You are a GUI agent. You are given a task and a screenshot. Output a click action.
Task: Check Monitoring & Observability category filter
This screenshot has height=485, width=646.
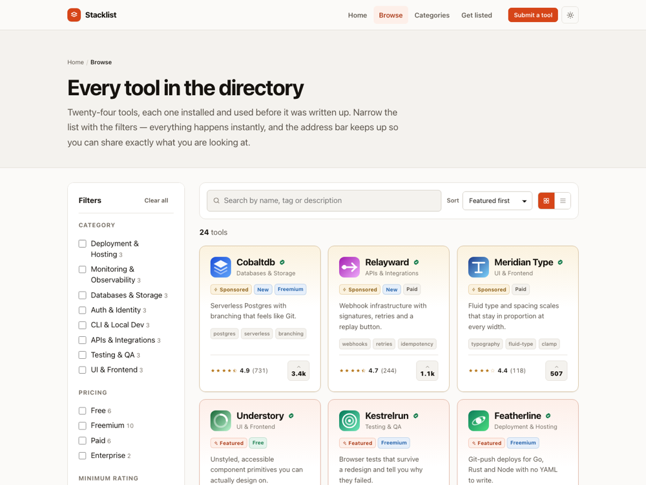click(83, 269)
